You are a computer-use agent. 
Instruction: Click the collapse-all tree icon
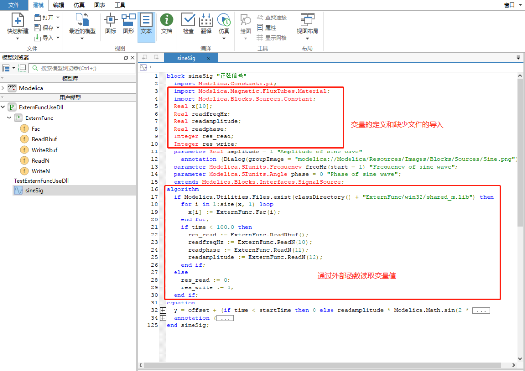(22, 68)
